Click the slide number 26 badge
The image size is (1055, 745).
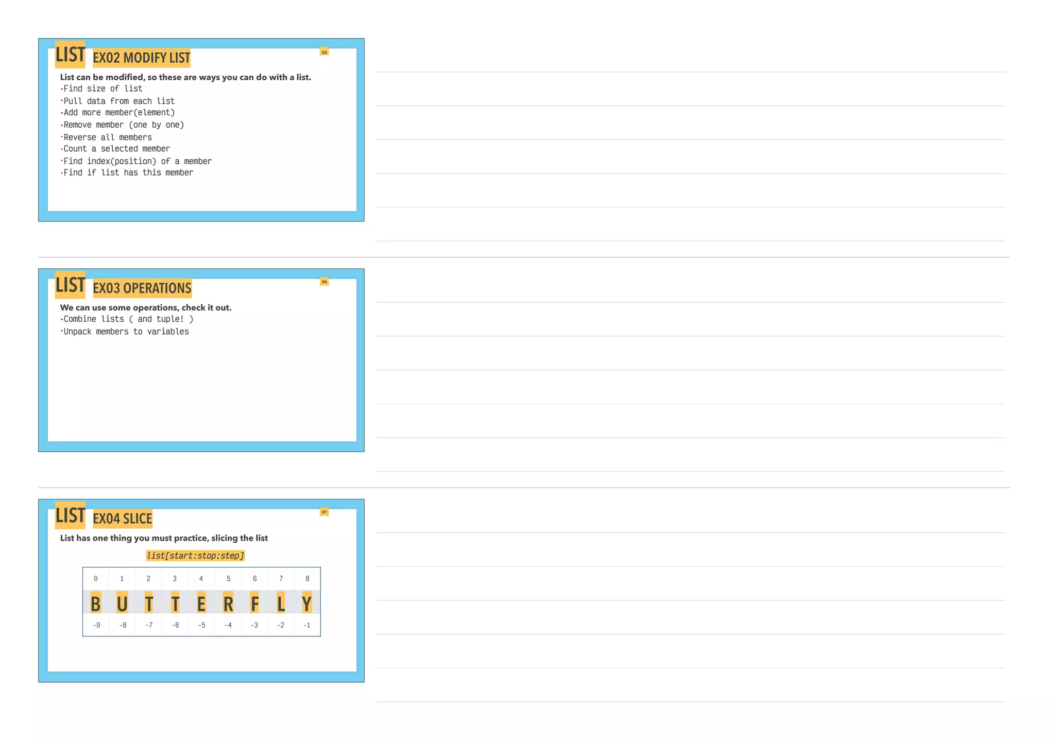324,282
